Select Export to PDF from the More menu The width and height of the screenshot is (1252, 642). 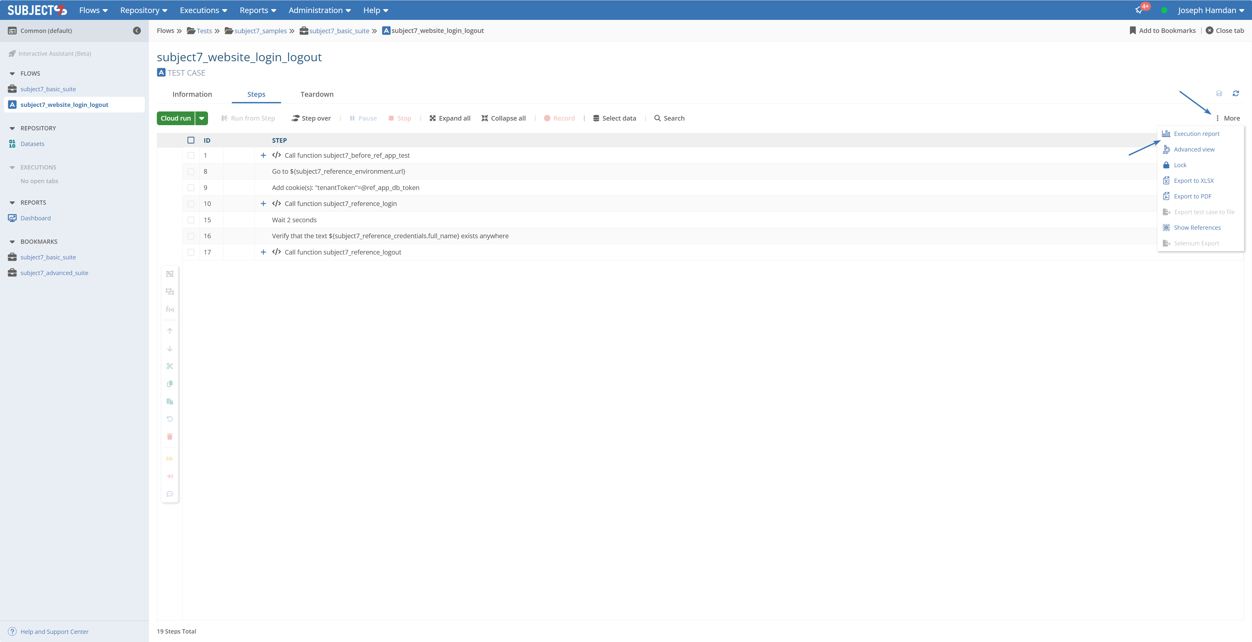coord(1192,196)
